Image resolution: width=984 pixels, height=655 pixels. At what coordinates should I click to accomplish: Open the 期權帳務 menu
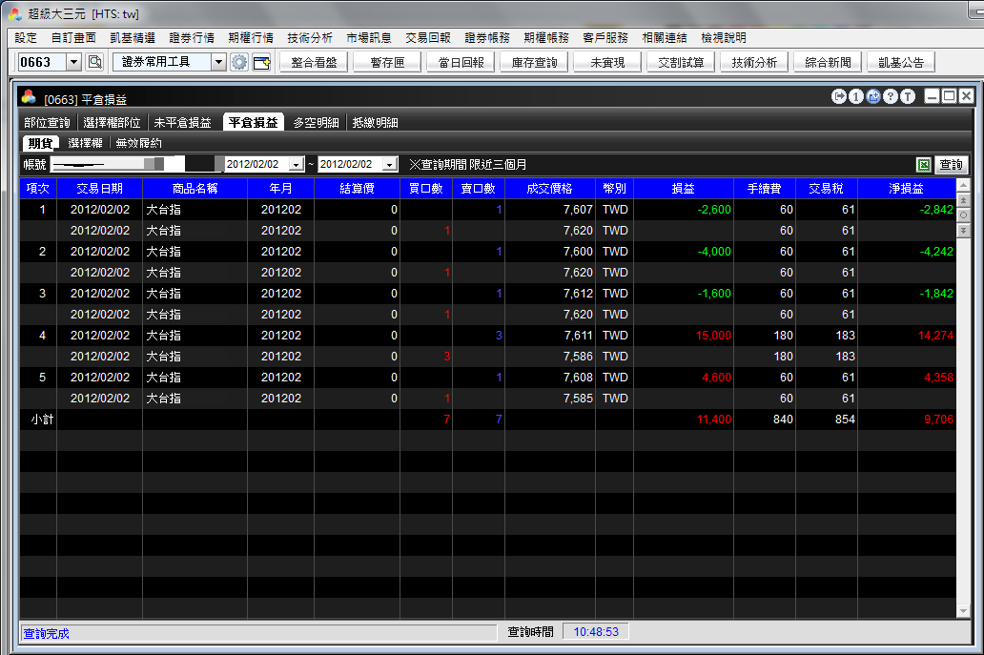pyautogui.click(x=546, y=37)
